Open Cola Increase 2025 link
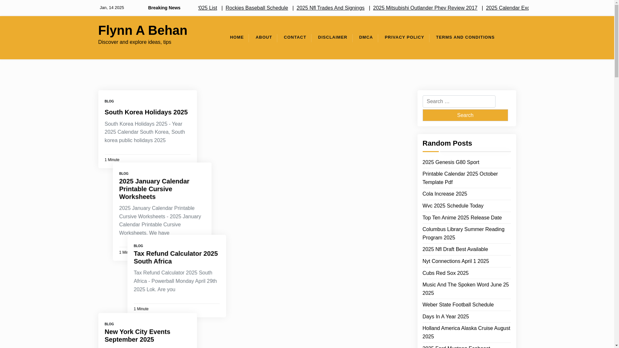 [445, 194]
